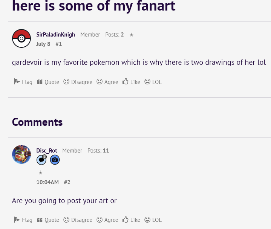Image resolution: width=271 pixels, height=229 pixels.
Task: Open the #1 post number link
Action: 58,44
